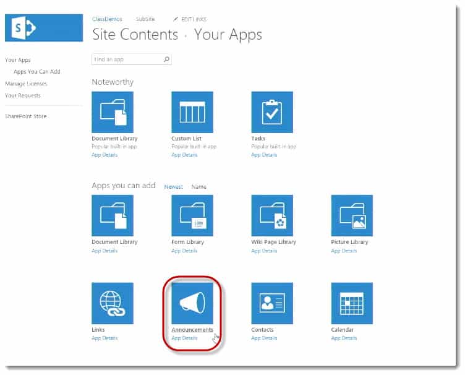Image resolution: width=465 pixels, height=375 pixels.
Task: Select the Links app tile
Action: tap(113, 303)
